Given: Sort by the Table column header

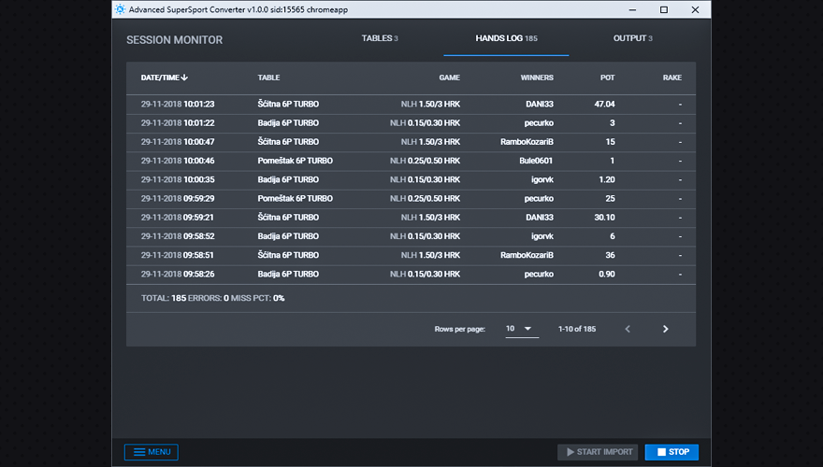Looking at the screenshot, I should point(268,78).
